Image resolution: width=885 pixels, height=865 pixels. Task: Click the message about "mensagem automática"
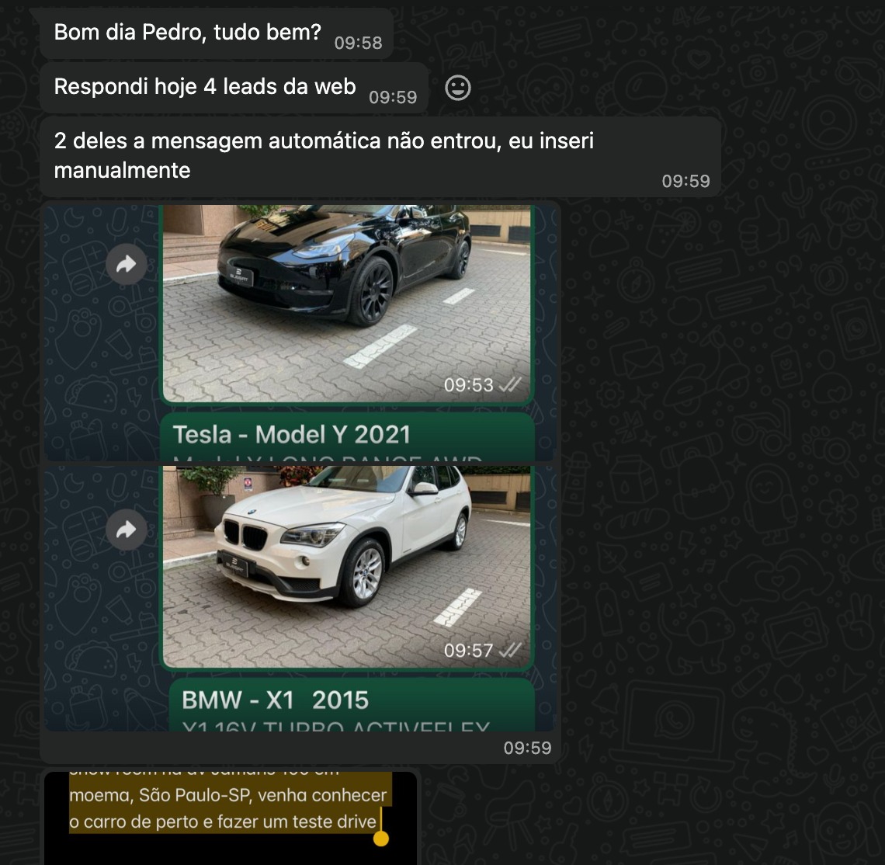tap(324, 155)
